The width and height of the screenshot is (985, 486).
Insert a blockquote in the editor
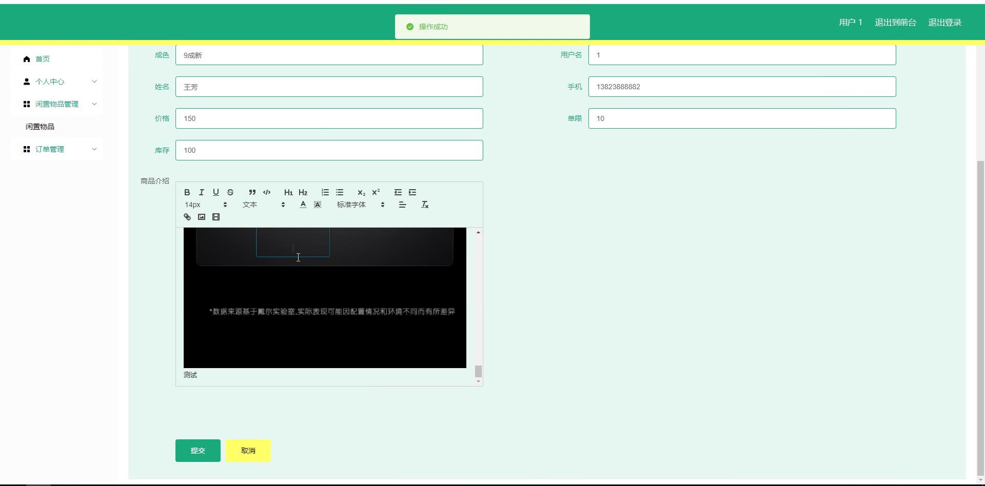click(x=252, y=192)
